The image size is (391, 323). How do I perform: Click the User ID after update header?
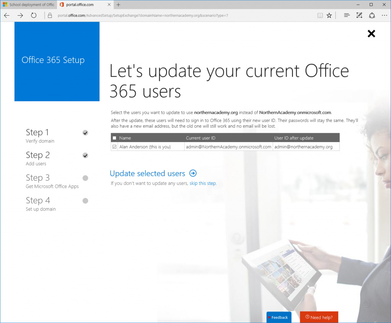(x=294, y=138)
